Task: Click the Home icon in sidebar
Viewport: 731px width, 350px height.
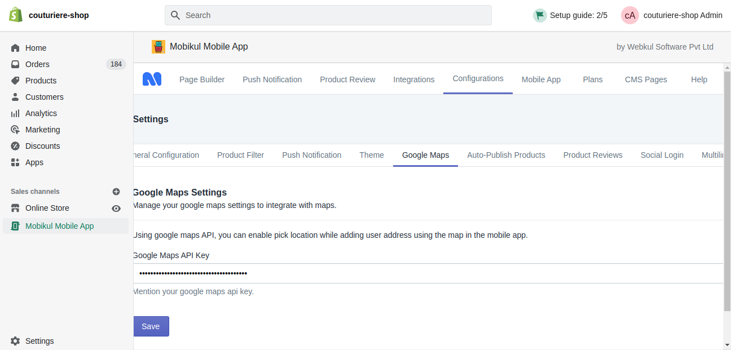Action: [15, 48]
